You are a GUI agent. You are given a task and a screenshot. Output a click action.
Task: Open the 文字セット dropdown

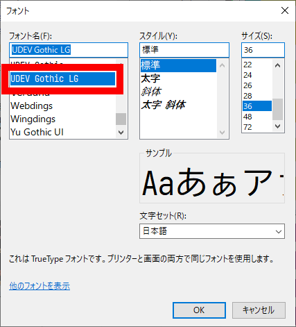pos(212,231)
